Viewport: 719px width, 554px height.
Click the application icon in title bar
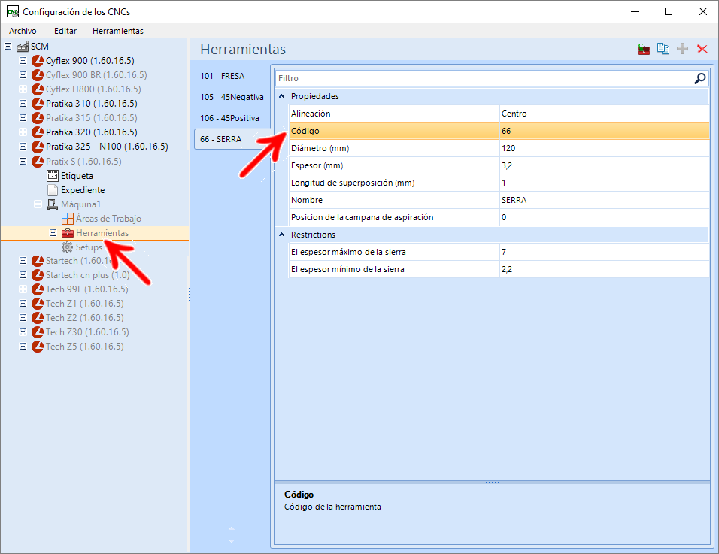13,11
